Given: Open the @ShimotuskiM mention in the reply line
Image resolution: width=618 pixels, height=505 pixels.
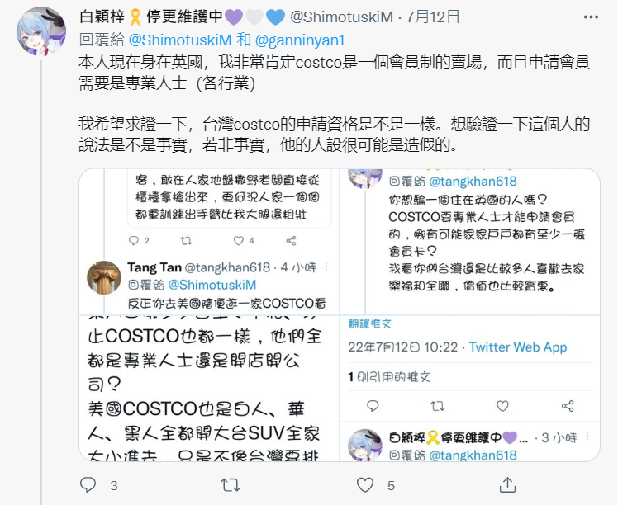Looking at the screenshot, I should [180, 40].
